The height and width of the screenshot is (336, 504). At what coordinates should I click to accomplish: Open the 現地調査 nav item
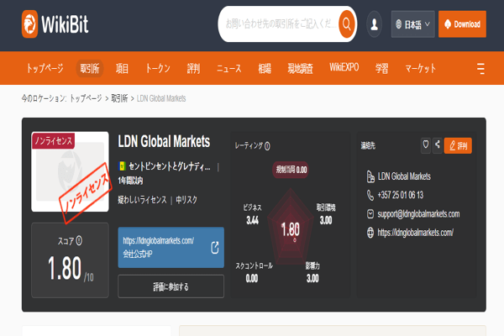300,68
